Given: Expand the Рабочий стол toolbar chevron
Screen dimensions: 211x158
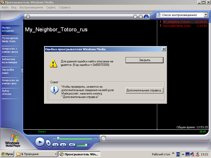Looking at the screenshot, I should pyautogui.click(x=173, y=153).
